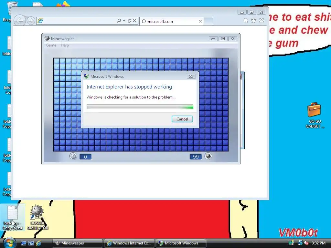Switch to the Microsoft Windows taskbar button

pyautogui.click(x=181, y=243)
